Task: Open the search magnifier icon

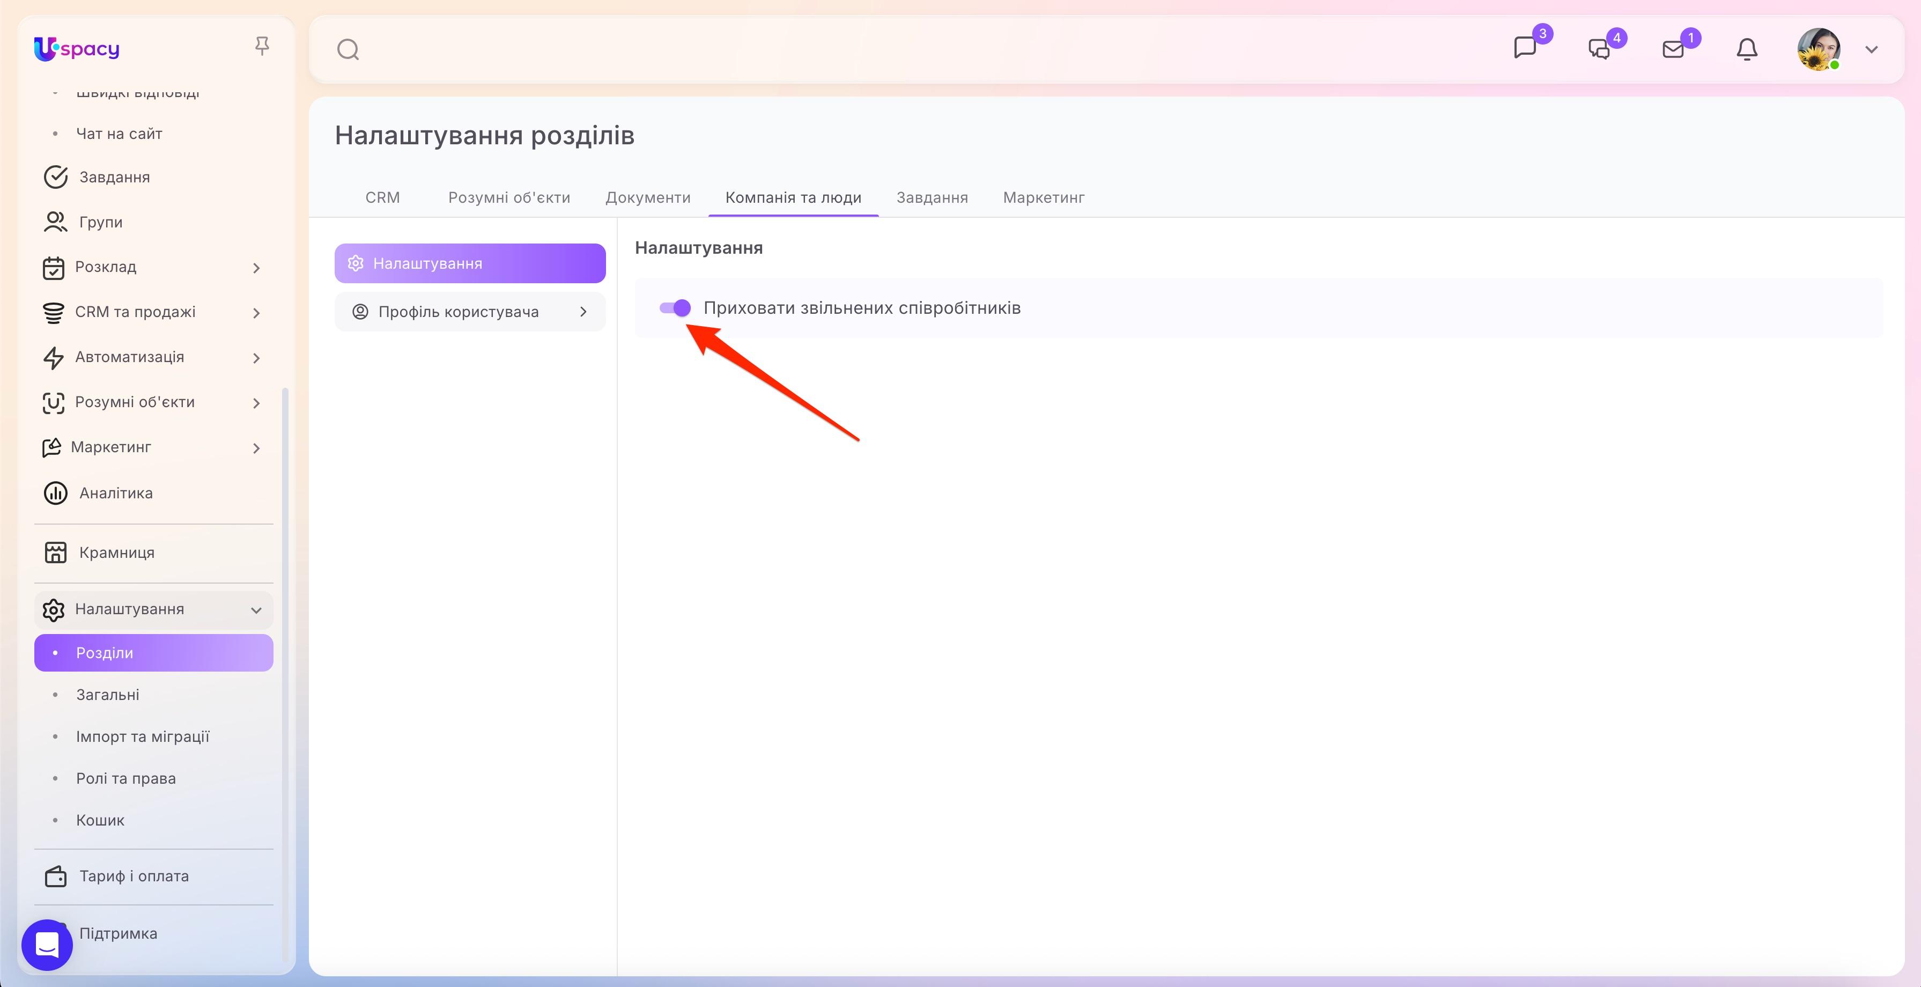Action: click(348, 50)
